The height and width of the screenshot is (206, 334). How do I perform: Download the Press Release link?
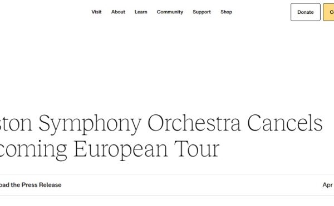[31, 185]
